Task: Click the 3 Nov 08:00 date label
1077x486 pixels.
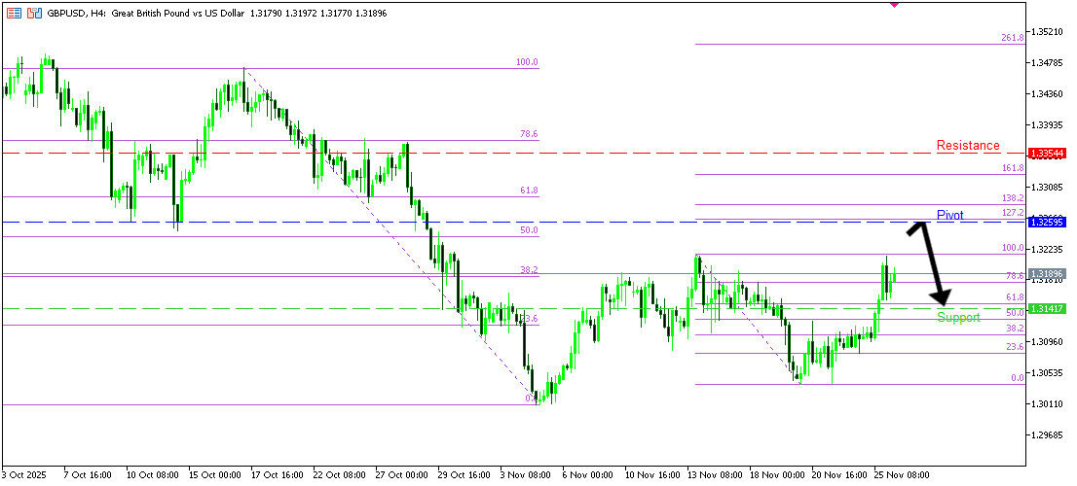Action: tap(526, 475)
